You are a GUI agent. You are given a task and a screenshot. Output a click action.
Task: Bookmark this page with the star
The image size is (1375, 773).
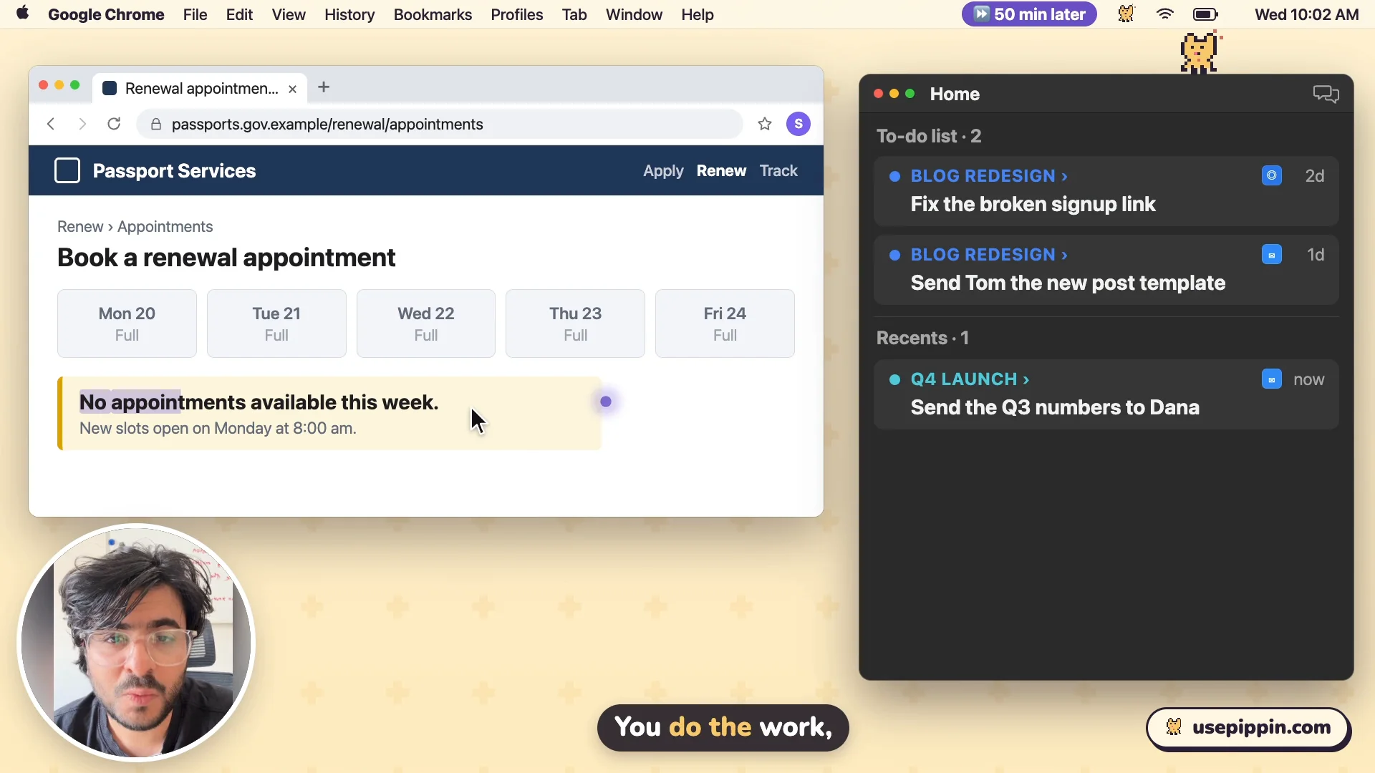click(765, 124)
